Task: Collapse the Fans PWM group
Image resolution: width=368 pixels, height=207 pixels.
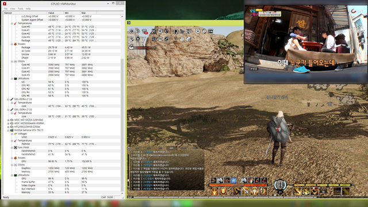Action: click(x=12, y=148)
